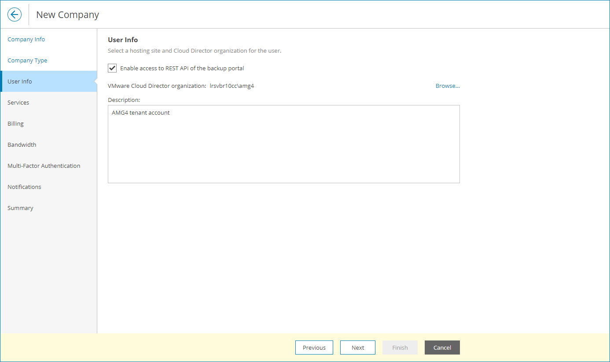
Task: Go to the Services step
Action: [x=18, y=102]
